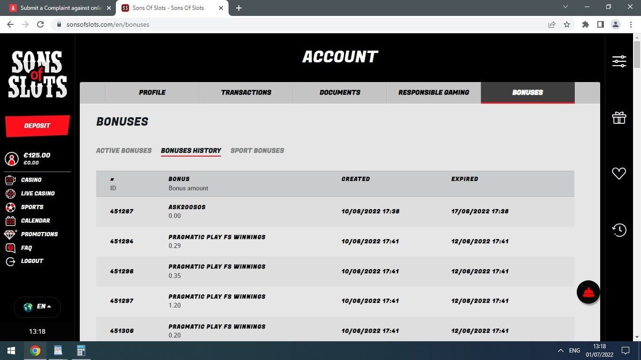
Task: Switch to the Documents tab
Action: click(340, 92)
